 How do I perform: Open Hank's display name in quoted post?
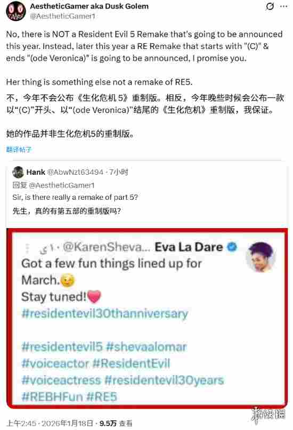tap(36, 172)
